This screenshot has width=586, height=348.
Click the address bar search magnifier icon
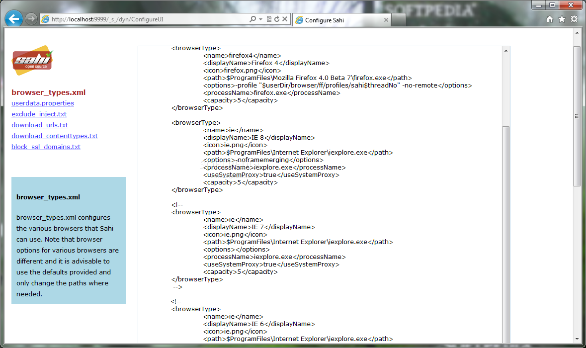coord(252,19)
